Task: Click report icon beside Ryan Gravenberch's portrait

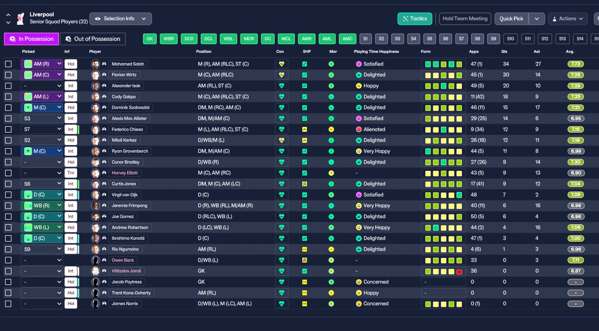Action: coord(104,151)
